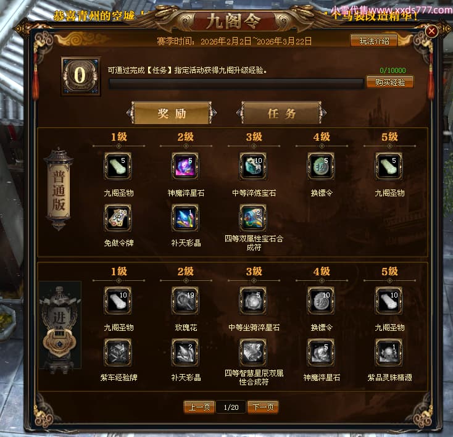Click the 中等淬炼宝石 icon in regular 3级

[x=253, y=166]
